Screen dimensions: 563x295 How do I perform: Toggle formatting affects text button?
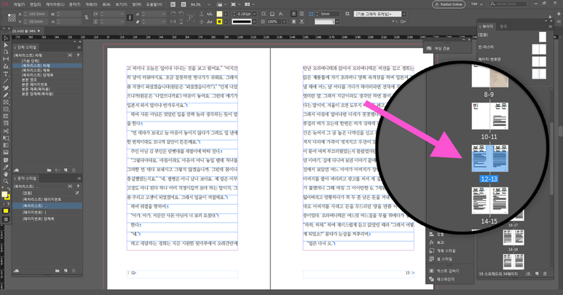(8, 204)
